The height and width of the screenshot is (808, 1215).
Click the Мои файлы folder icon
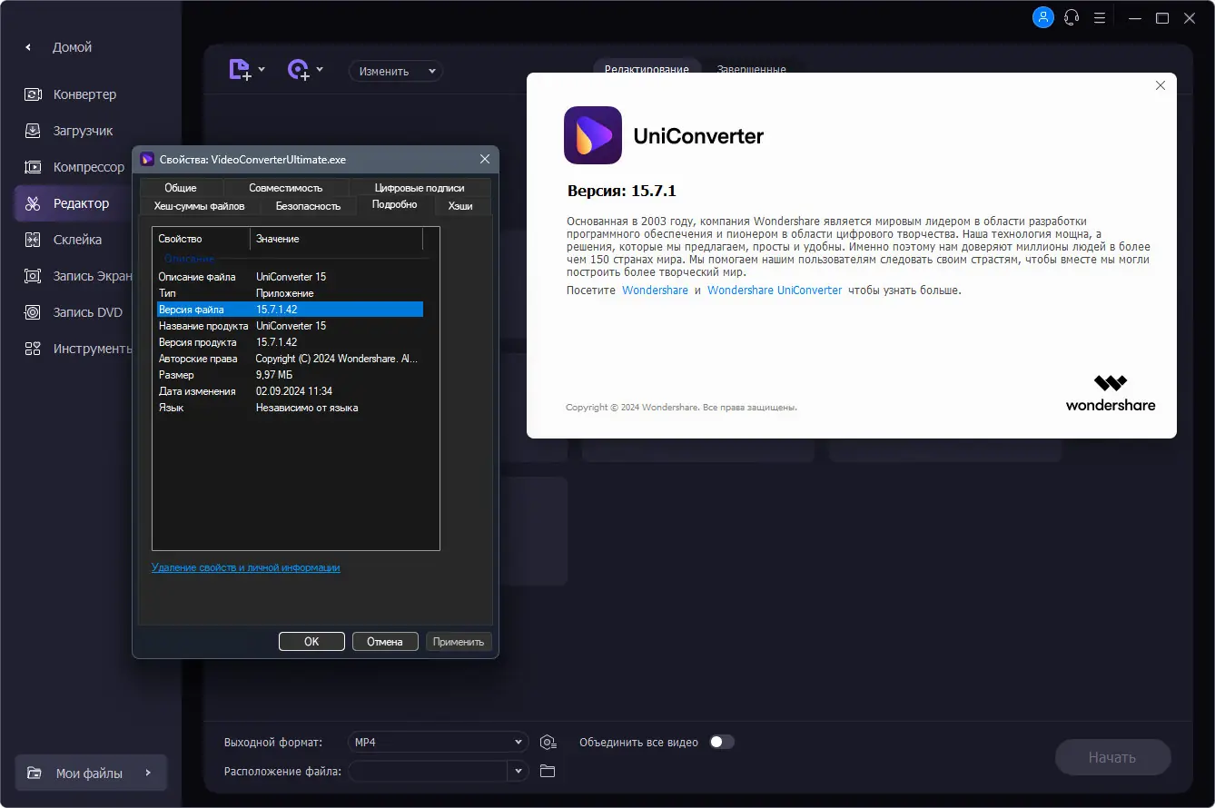coord(35,774)
